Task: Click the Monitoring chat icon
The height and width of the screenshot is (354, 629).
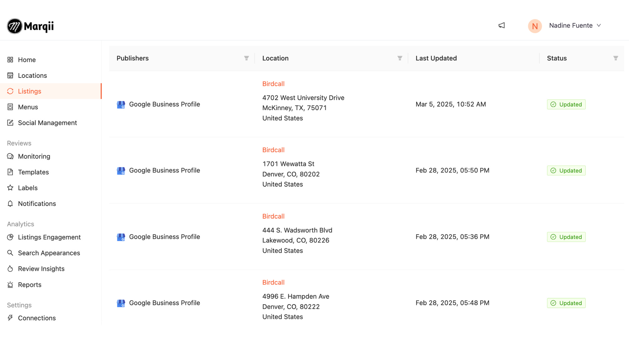Action: (x=10, y=156)
